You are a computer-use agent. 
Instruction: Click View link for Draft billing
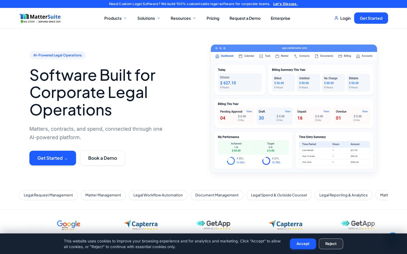coord(288,111)
